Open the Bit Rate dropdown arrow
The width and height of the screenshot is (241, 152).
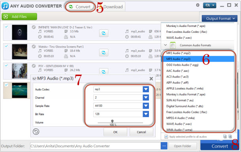(x=146, y=114)
